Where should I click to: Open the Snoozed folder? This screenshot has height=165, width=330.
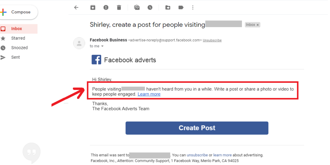click(x=19, y=48)
